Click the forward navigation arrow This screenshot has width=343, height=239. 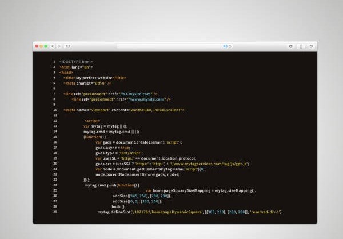tap(58, 46)
